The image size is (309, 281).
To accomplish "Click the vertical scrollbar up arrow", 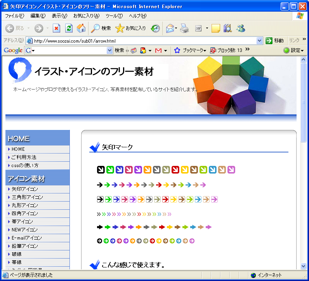I will (303, 59).
